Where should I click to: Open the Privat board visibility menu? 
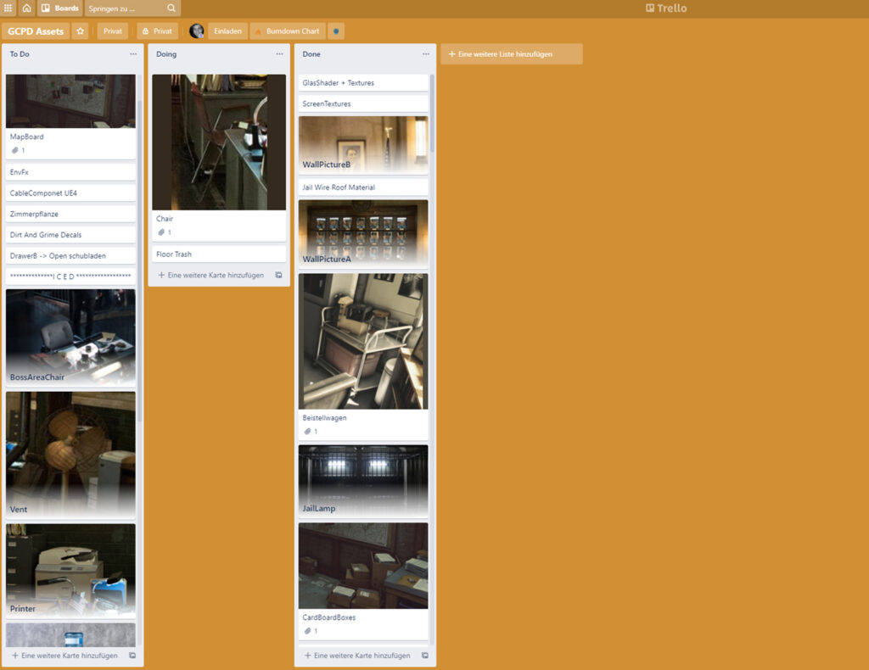point(113,31)
